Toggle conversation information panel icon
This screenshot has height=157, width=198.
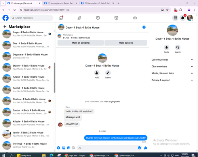(x=144, y=27)
